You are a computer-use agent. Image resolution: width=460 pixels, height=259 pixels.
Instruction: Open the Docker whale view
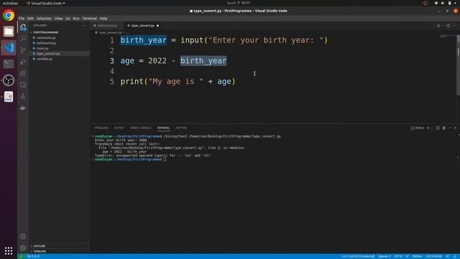[x=23, y=108]
